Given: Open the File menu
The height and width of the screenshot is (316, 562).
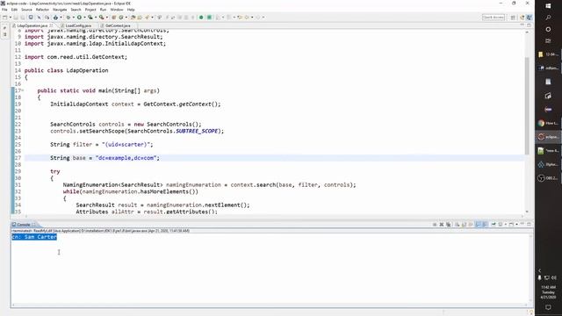Looking at the screenshot, I should (x=4, y=10).
